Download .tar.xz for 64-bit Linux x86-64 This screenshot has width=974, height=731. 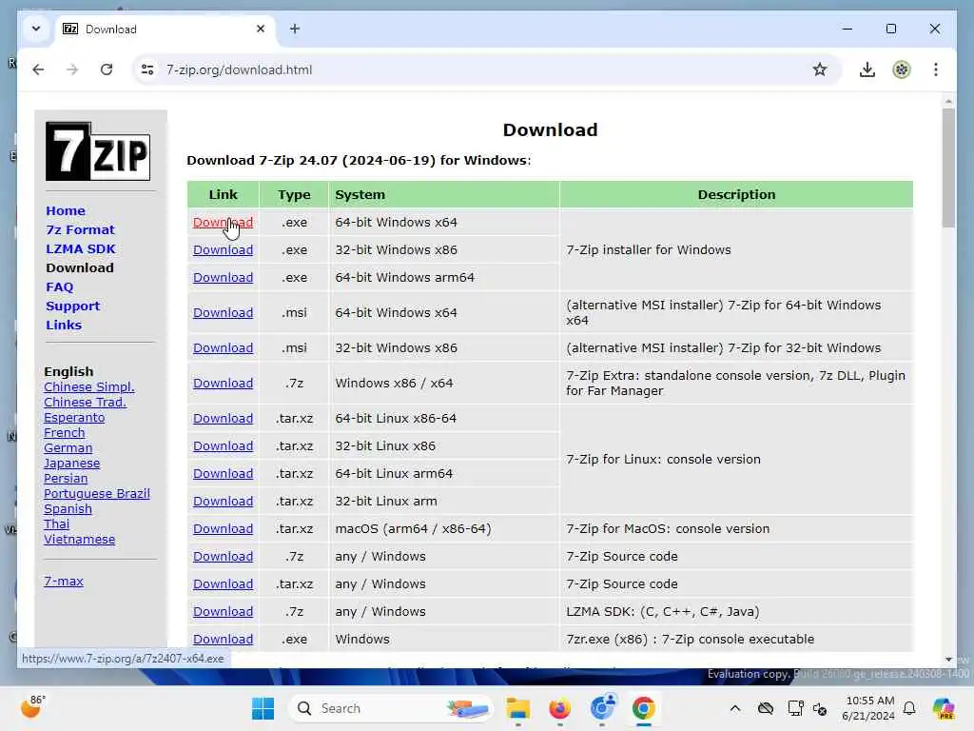pos(223,419)
